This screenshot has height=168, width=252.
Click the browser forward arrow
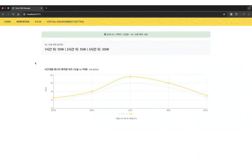tap(8, 14)
